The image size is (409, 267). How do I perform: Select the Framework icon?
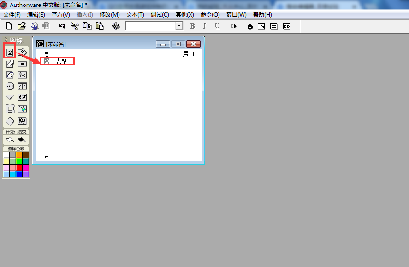tap(10, 108)
